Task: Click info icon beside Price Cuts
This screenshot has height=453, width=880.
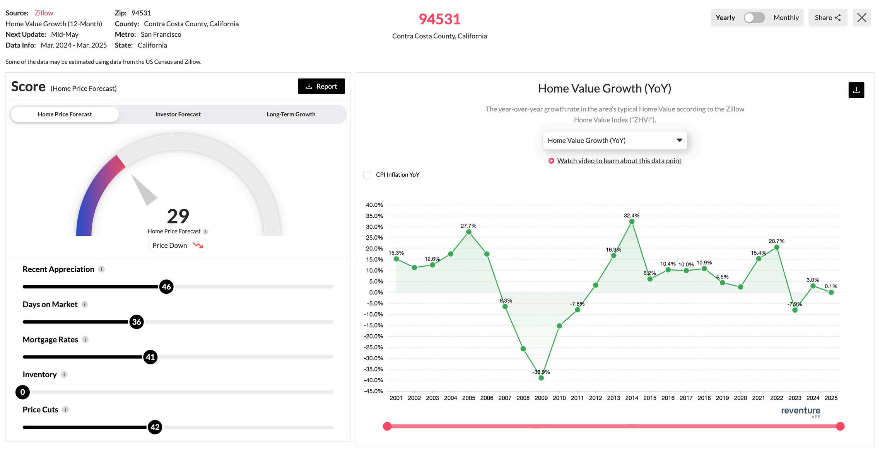Action: (65, 410)
